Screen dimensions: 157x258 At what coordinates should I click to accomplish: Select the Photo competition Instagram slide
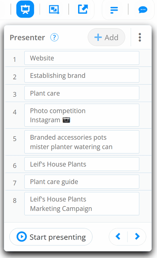(x=82, y=115)
